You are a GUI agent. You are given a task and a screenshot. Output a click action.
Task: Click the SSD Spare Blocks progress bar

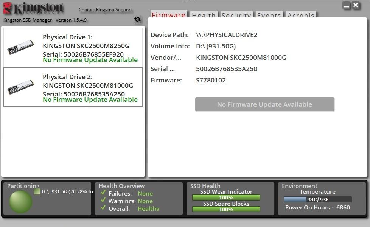click(226, 209)
